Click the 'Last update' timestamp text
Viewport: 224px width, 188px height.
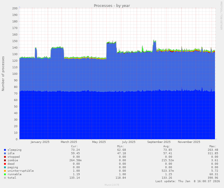pyautogui.click(x=187, y=181)
